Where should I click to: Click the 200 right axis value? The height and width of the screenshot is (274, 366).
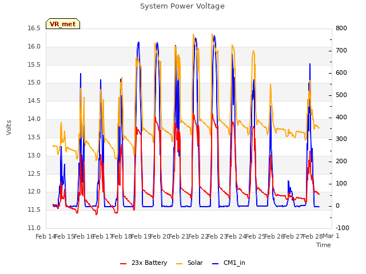[341, 161]
